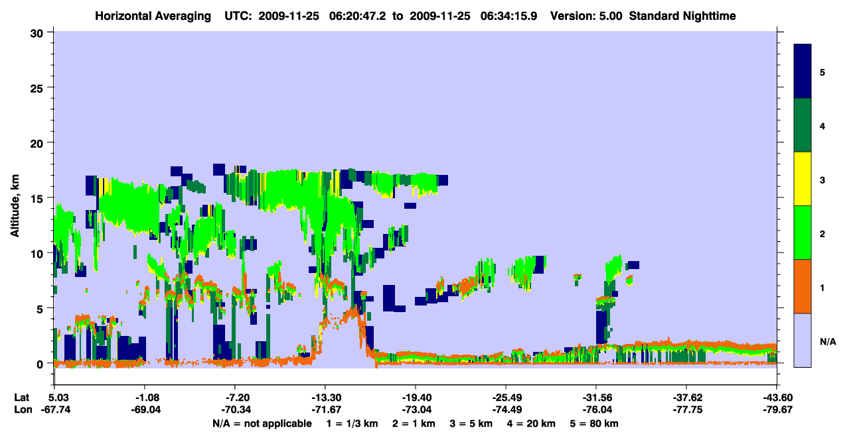Click the bright green level 2 legend swatch

pos(803,233)
